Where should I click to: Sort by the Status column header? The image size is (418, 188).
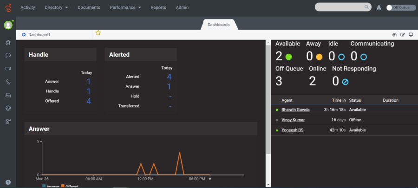click(x=355, y=100)
